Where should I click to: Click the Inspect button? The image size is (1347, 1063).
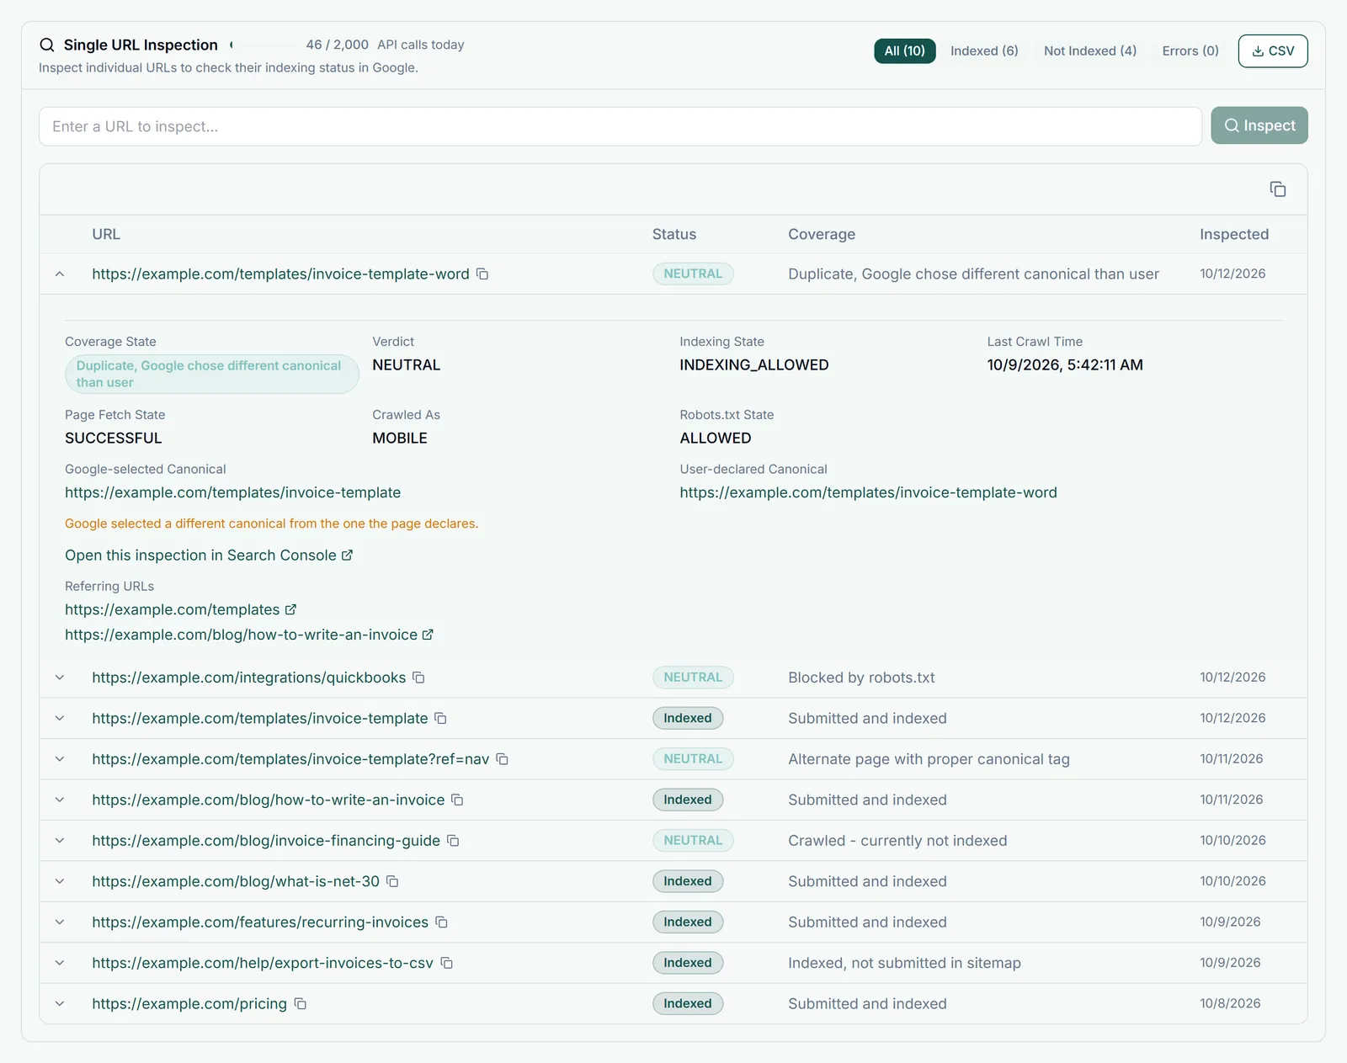tap(1259, 125)
